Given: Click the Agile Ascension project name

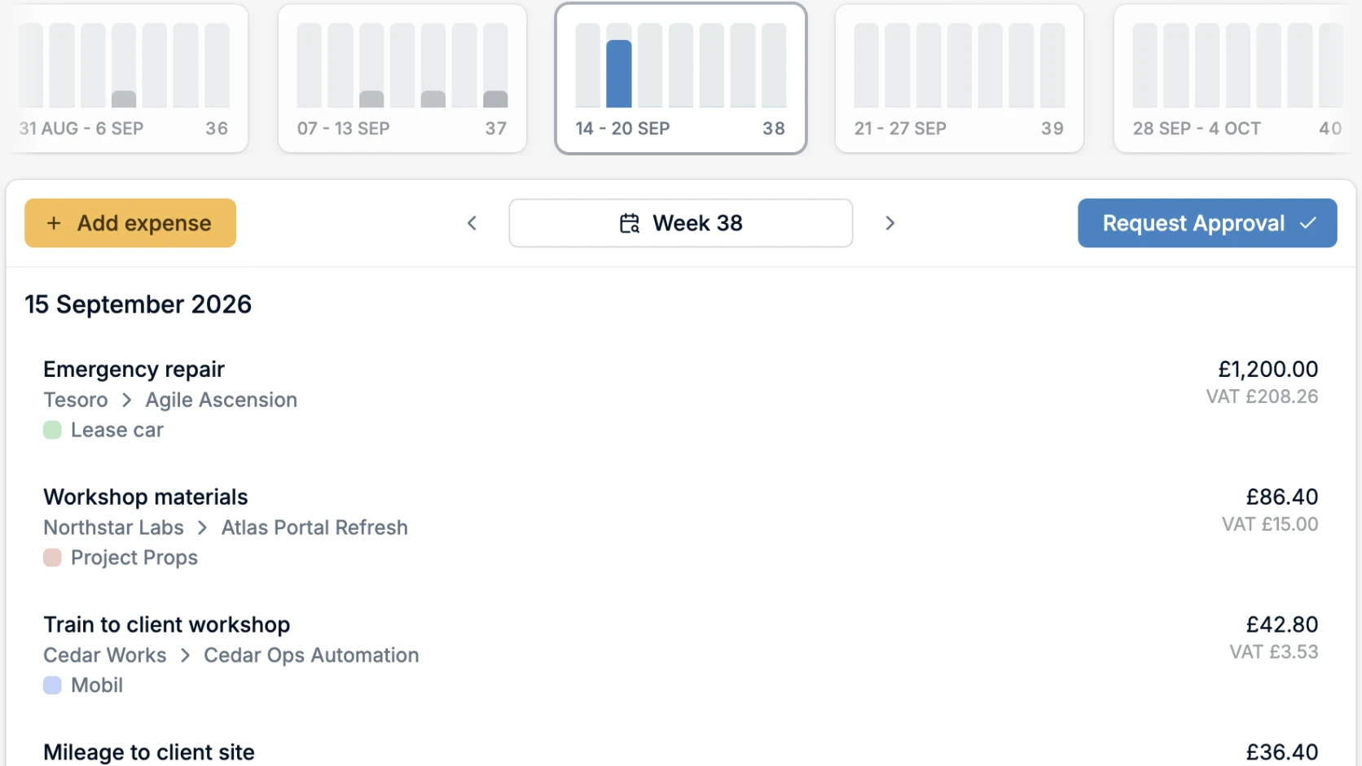Looking at the screenshot, I should pyautogui.click(x=222, y=400).
